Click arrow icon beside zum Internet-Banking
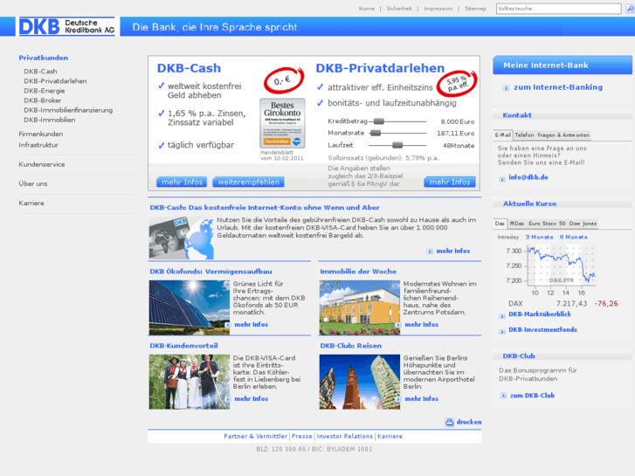 point(506,88)
